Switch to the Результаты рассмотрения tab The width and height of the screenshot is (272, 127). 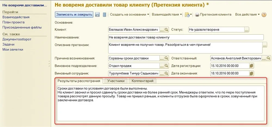79,81
